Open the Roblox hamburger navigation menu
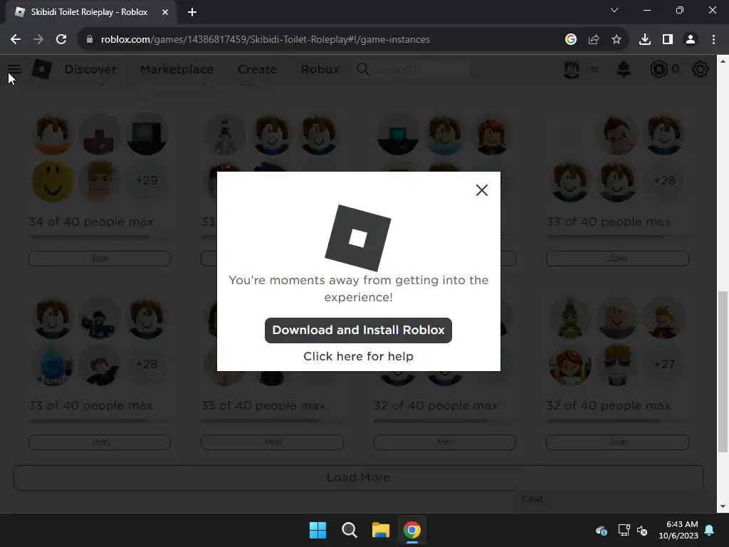 pos(14,69)
